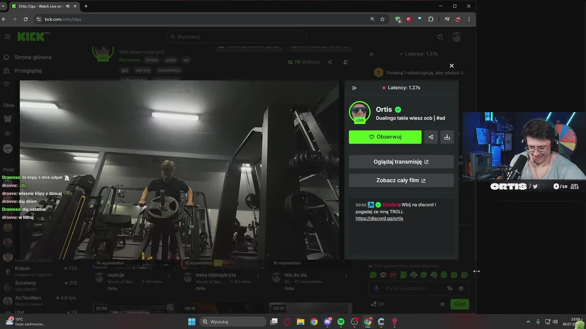Click Ortis avatar with LIVE badge
The width and height of the screenshot is (586, 329).
click(359, 112)
